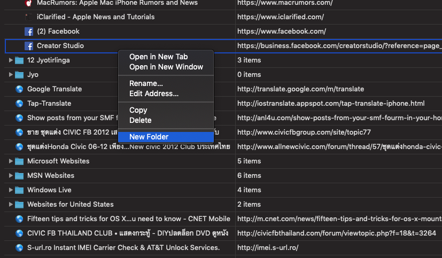Image resolution: width=442 pixels, height=258 pixels.
Task: Click globe icon beside Show posts from your SMF
Action: [19, 118]
